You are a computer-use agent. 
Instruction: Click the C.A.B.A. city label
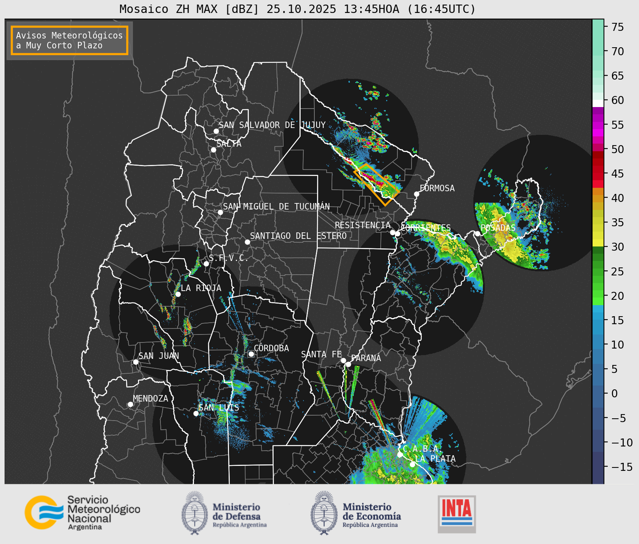[423, 449]
